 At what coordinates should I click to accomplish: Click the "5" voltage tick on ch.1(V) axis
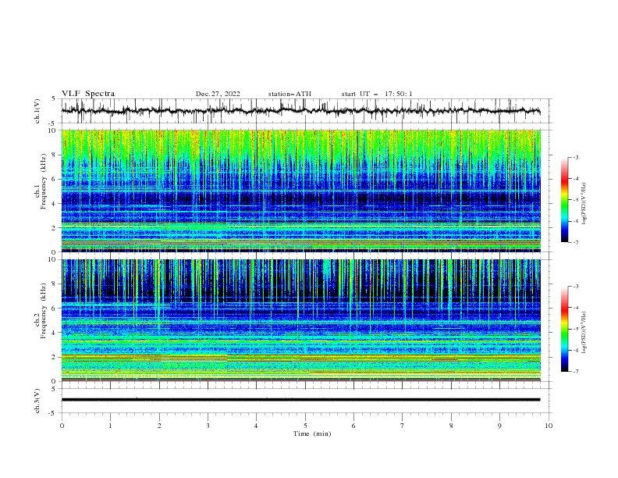(55, 98)
